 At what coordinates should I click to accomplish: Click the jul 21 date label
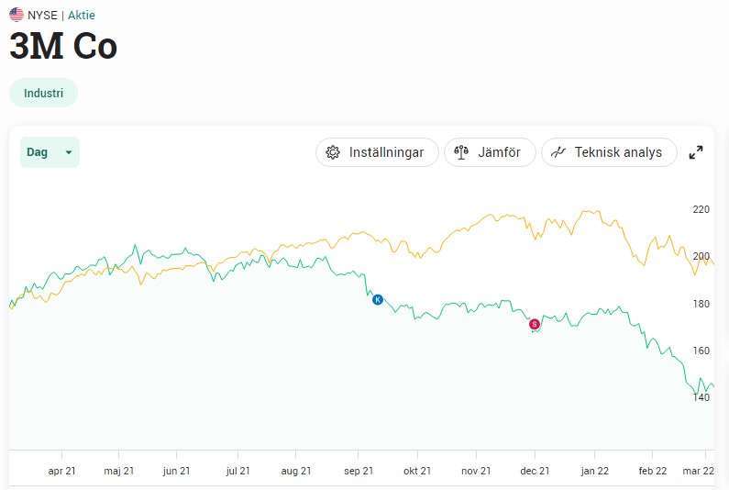(237, 471)
